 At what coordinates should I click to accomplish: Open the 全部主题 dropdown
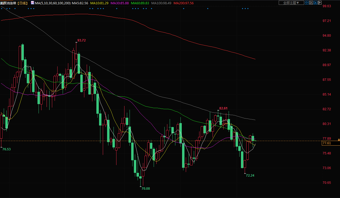tap(291, 3)
